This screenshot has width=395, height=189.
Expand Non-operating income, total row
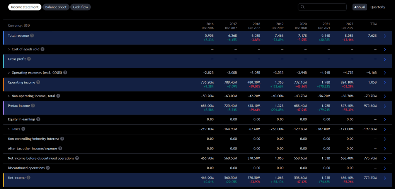coord(9,96)
